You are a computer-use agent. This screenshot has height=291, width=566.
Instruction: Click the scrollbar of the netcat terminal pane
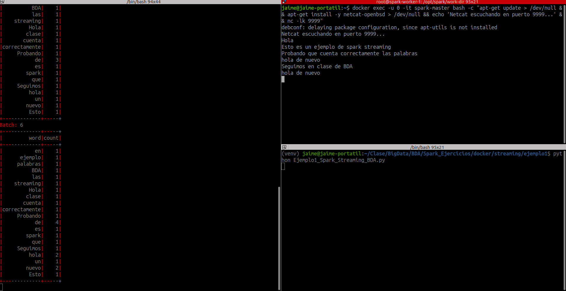coord(565,74)
